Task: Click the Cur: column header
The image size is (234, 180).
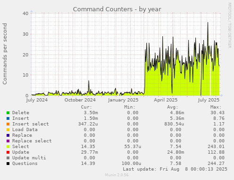Action: 87,107
